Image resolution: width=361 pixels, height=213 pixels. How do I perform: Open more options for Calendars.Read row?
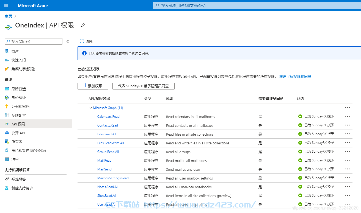[348, 116]
